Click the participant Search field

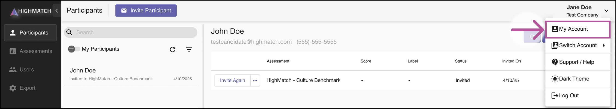tap(131, 32)
